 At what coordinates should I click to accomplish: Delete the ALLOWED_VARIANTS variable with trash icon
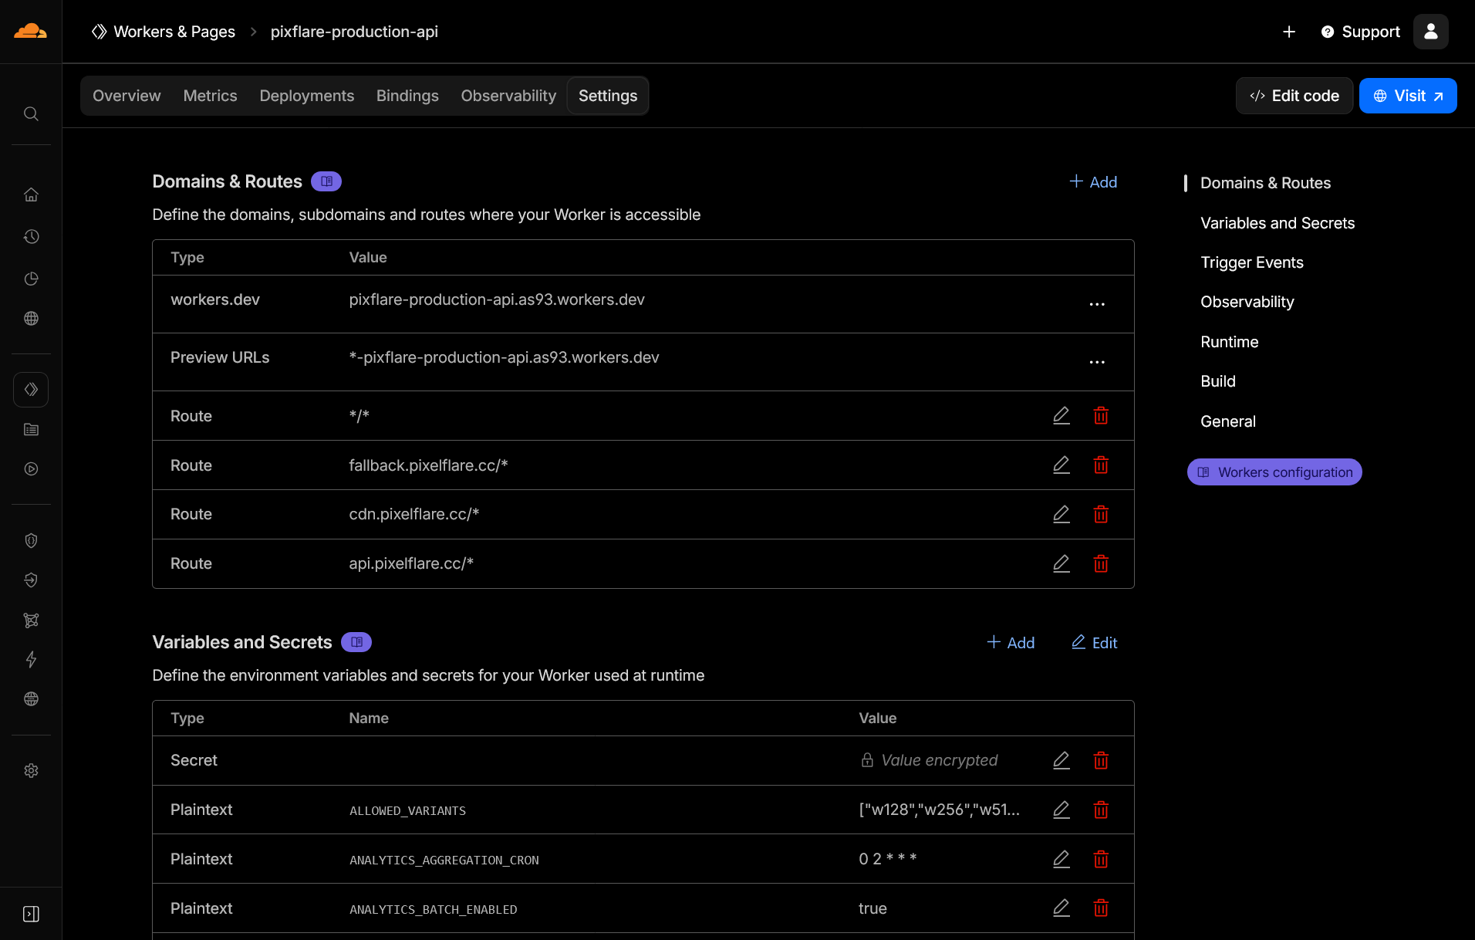[x=1101, y=810]
